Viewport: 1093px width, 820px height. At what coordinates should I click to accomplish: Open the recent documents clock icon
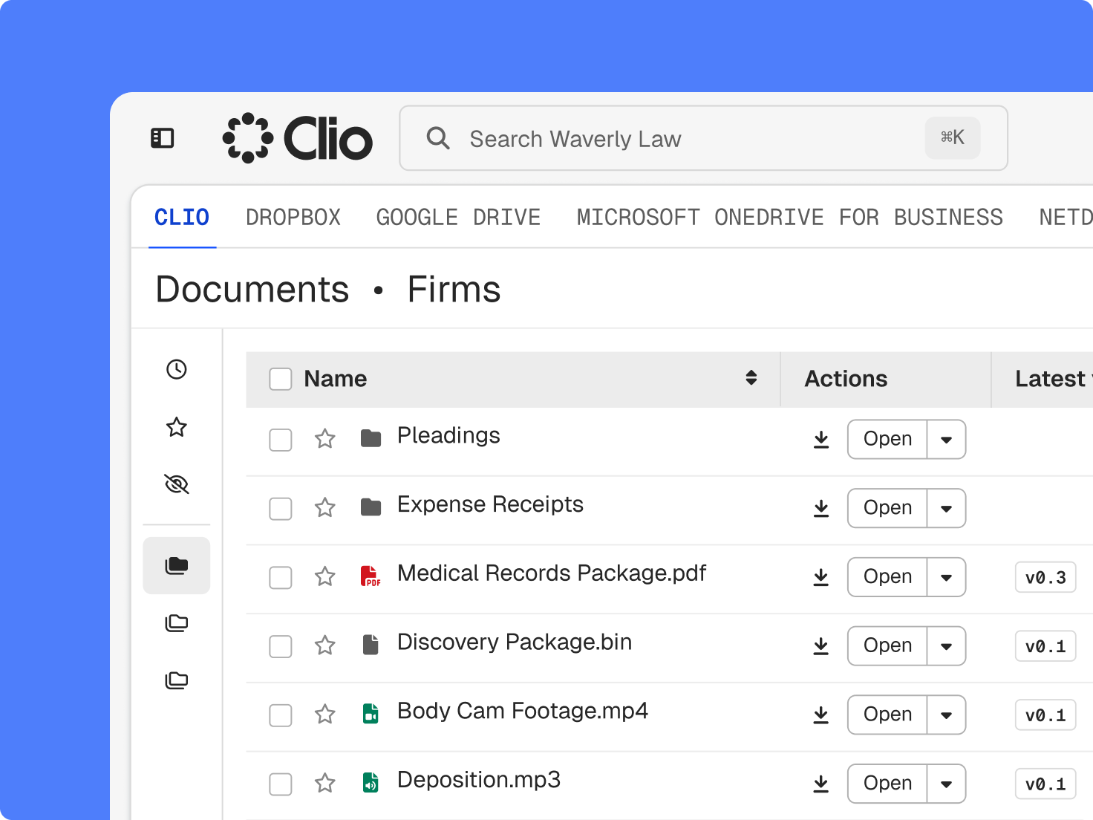point(177,369)
